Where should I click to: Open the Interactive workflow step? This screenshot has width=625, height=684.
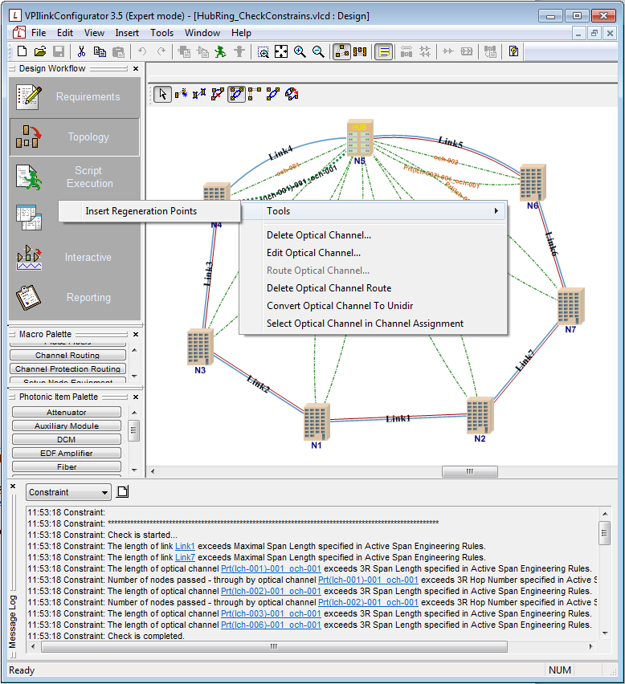tap(75, 258)
